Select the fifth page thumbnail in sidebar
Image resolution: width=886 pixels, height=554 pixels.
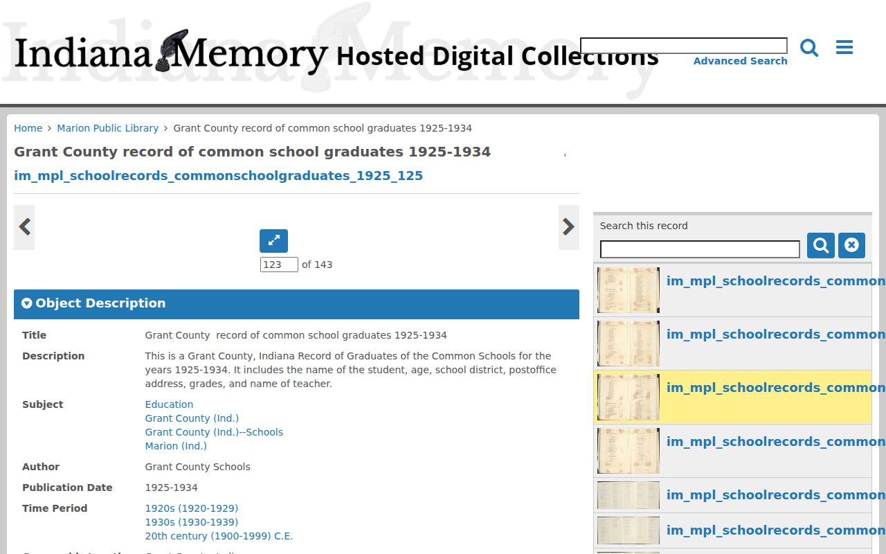coord(629,495)
